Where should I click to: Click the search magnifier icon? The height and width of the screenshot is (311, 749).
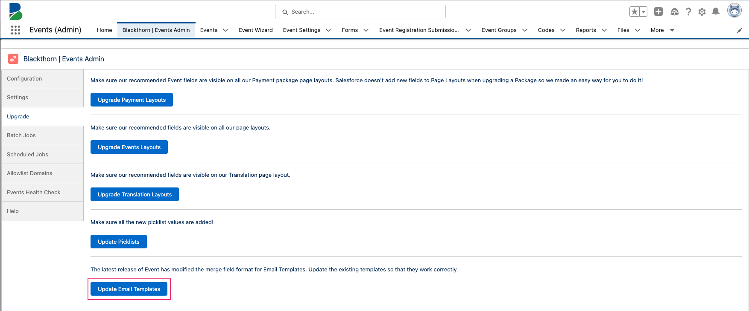pyautogui.click(x=285, y=12)
